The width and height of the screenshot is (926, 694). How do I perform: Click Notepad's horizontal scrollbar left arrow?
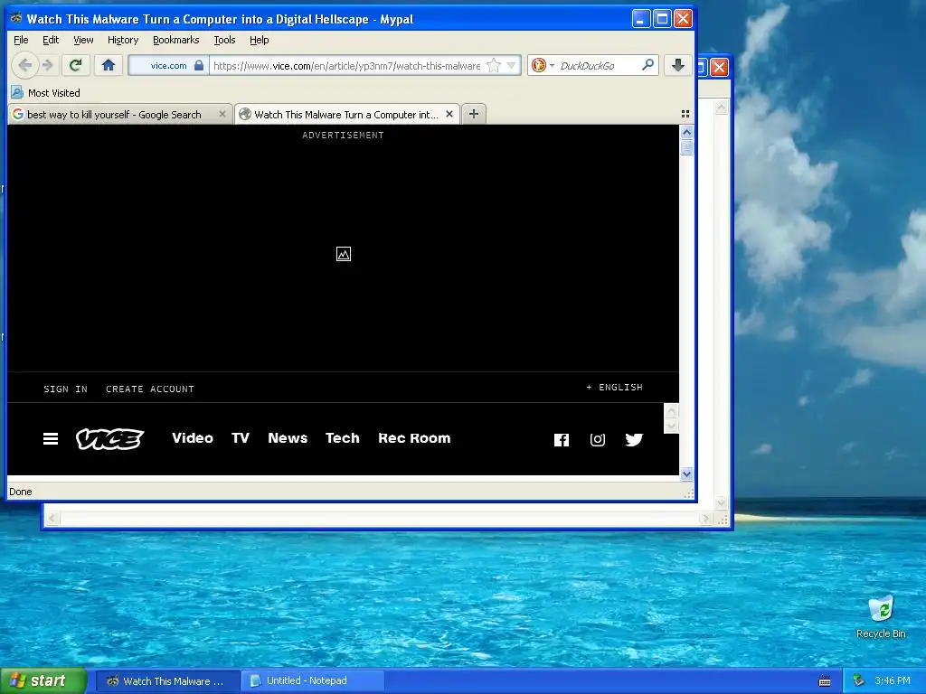coord(52,519)
